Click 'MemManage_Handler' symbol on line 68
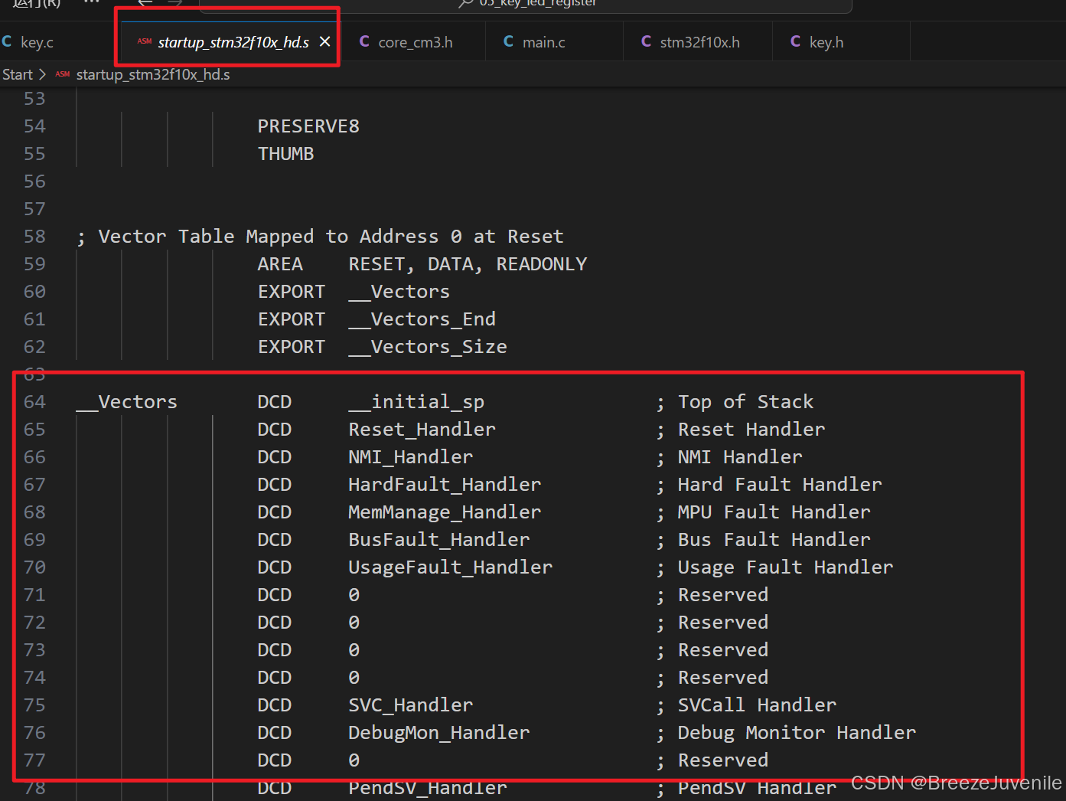This screenshot has width=1066, height=801. [445, 512]
